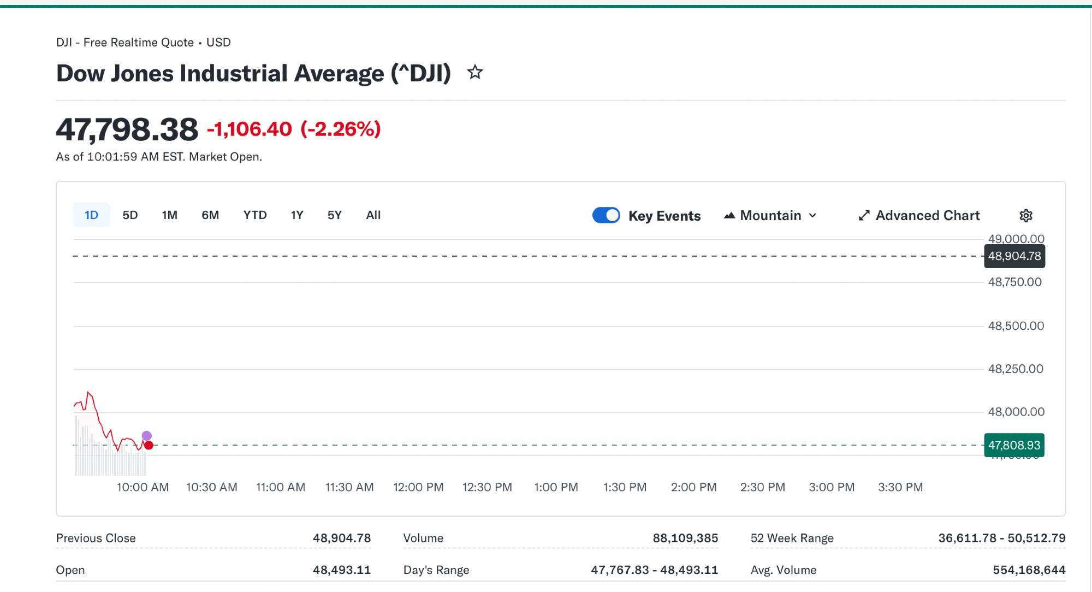Click the 47,808.93 green price label
Image resolution: width=1092 pixels, height=592 pixels.
1014,445
